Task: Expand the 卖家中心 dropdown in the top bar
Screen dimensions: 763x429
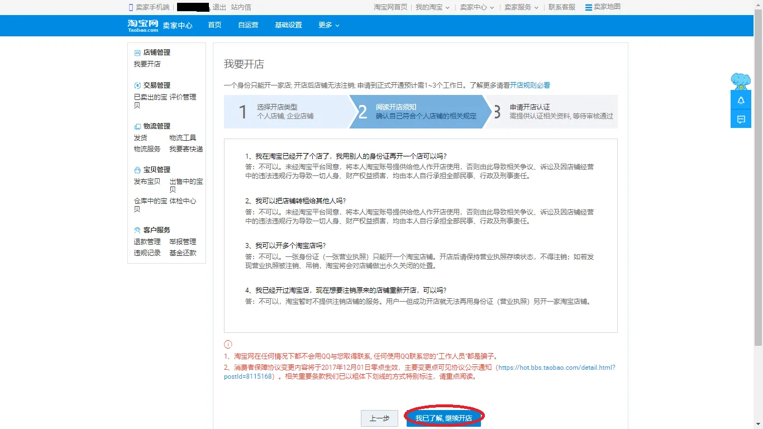Action: (476, 7)
